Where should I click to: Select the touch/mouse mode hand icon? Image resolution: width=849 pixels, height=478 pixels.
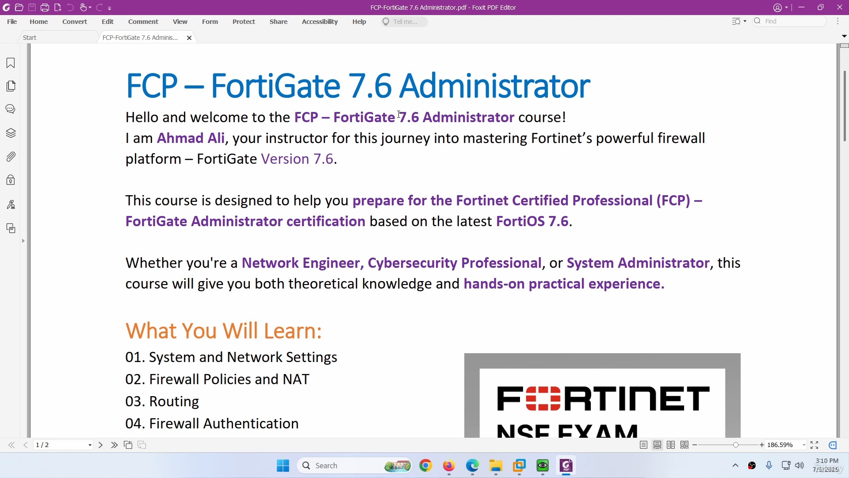tap(83, 8)
